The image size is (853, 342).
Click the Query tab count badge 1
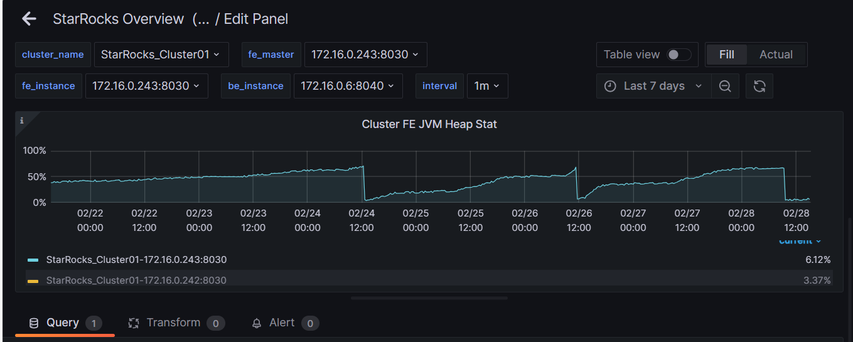click(94, 323)
